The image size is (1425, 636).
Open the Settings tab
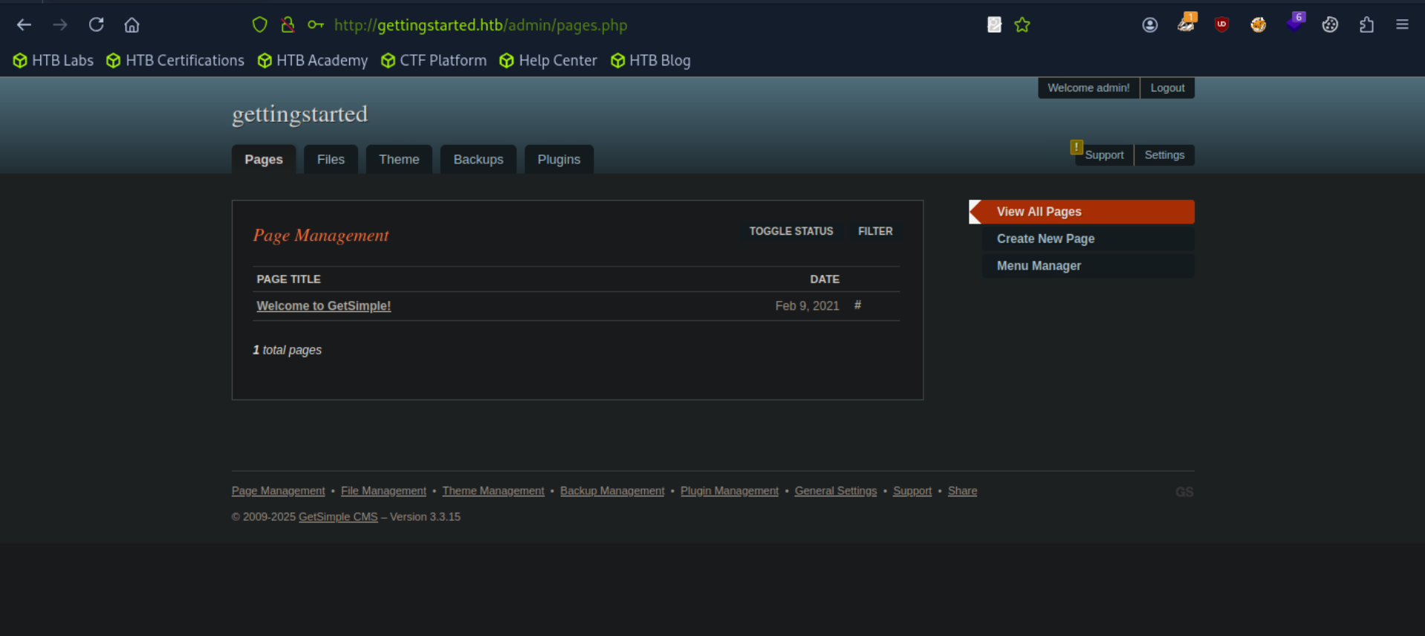1164,155
